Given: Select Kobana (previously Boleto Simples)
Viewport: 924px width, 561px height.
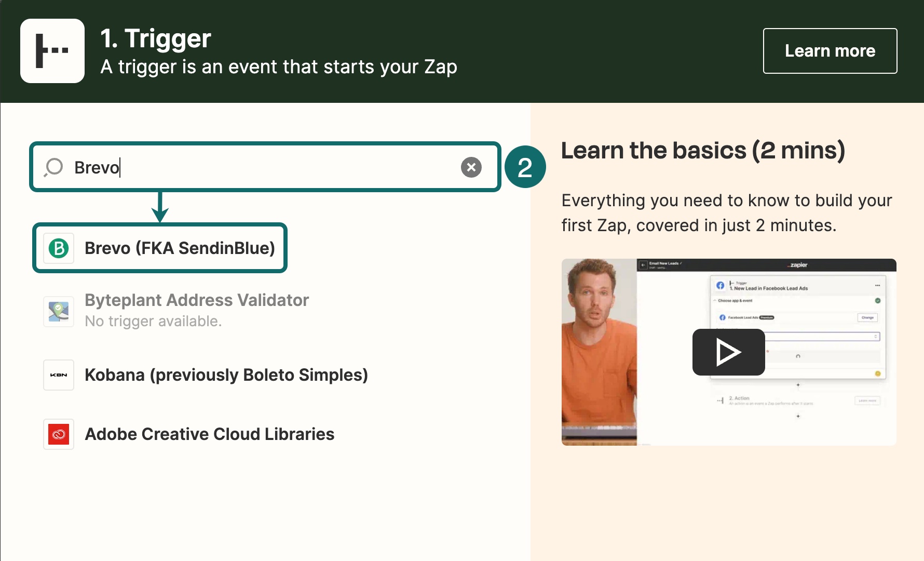Looking at the screenshot, I should (x=226, y=375).
